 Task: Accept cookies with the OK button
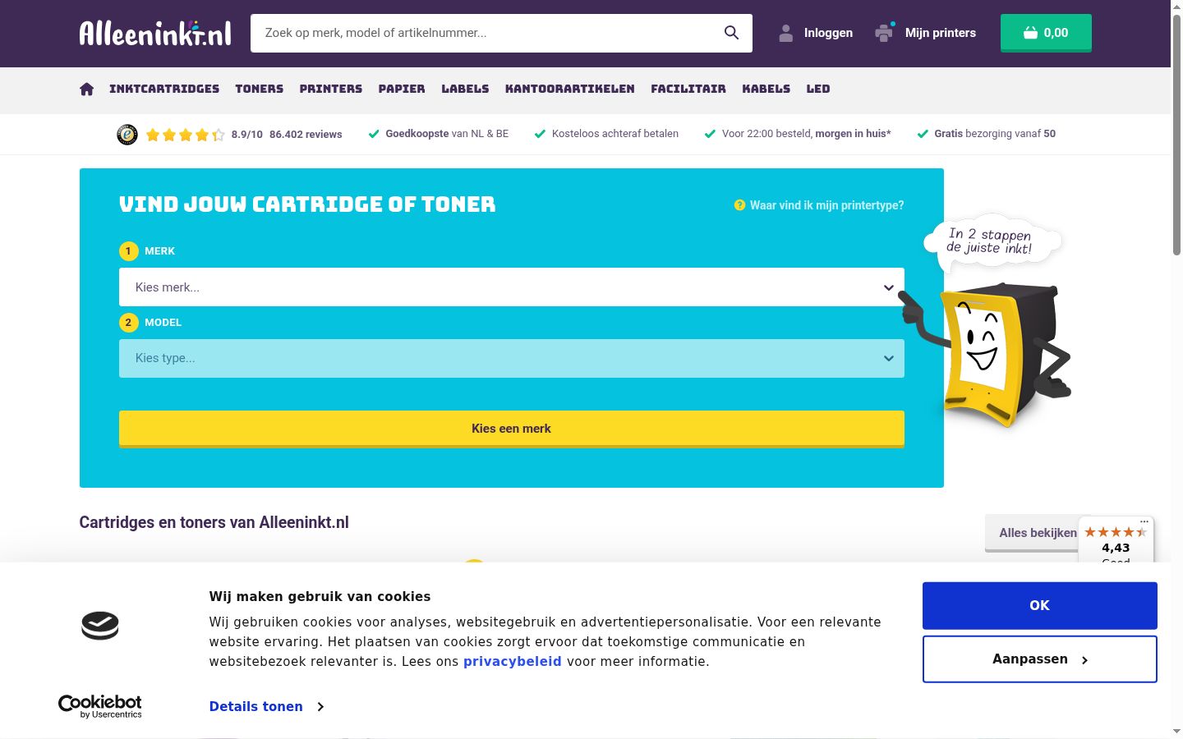point(1040,605)
